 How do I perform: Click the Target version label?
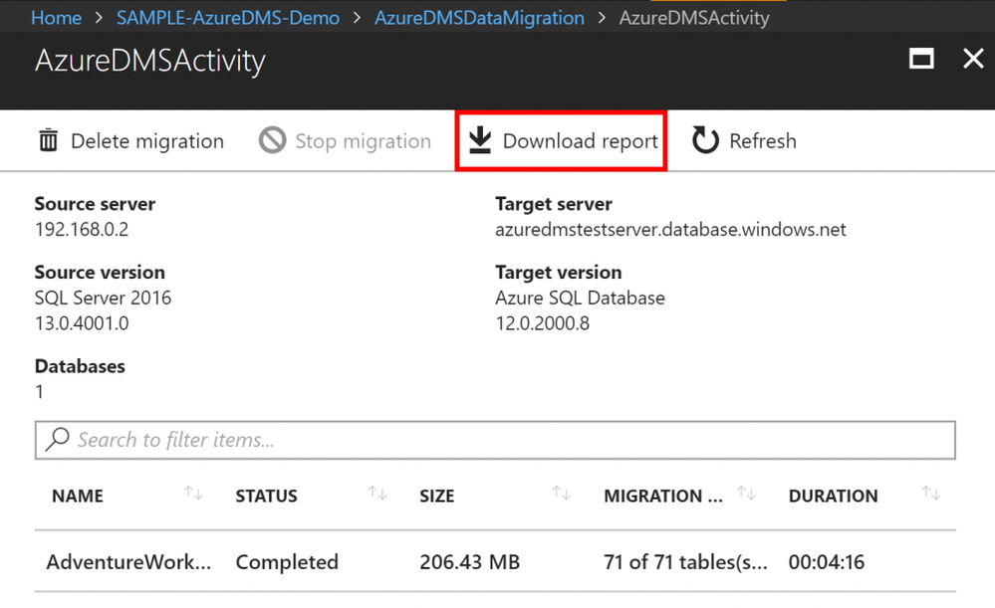pyautogui.click(x=559, y=272)
